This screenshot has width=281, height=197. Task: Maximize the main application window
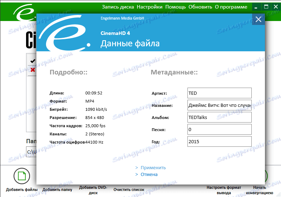266,7
